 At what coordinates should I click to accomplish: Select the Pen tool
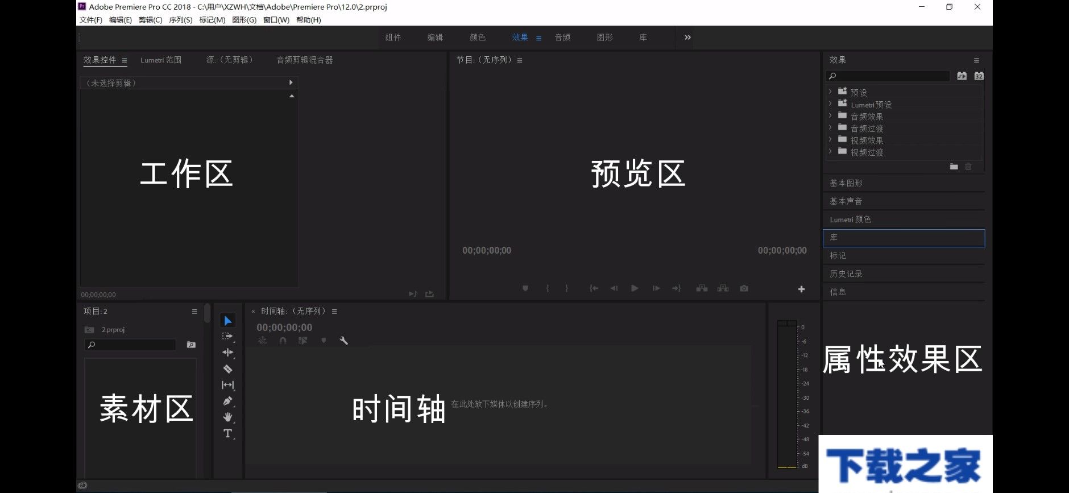227,401
